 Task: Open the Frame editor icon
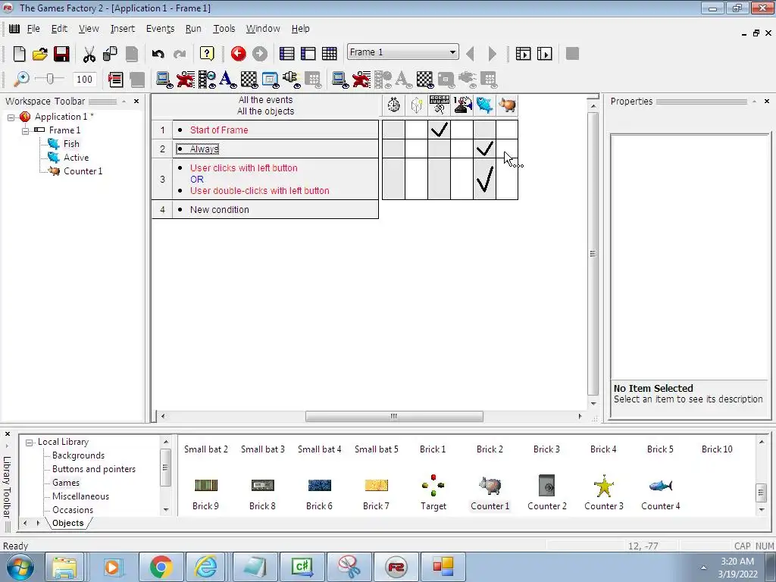coord(308,54)
